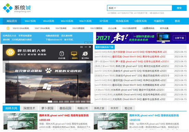Viewport: 189px width, 132px height.
Task: Click the 苹果系统重装 ad link
Action: [25, 36]
